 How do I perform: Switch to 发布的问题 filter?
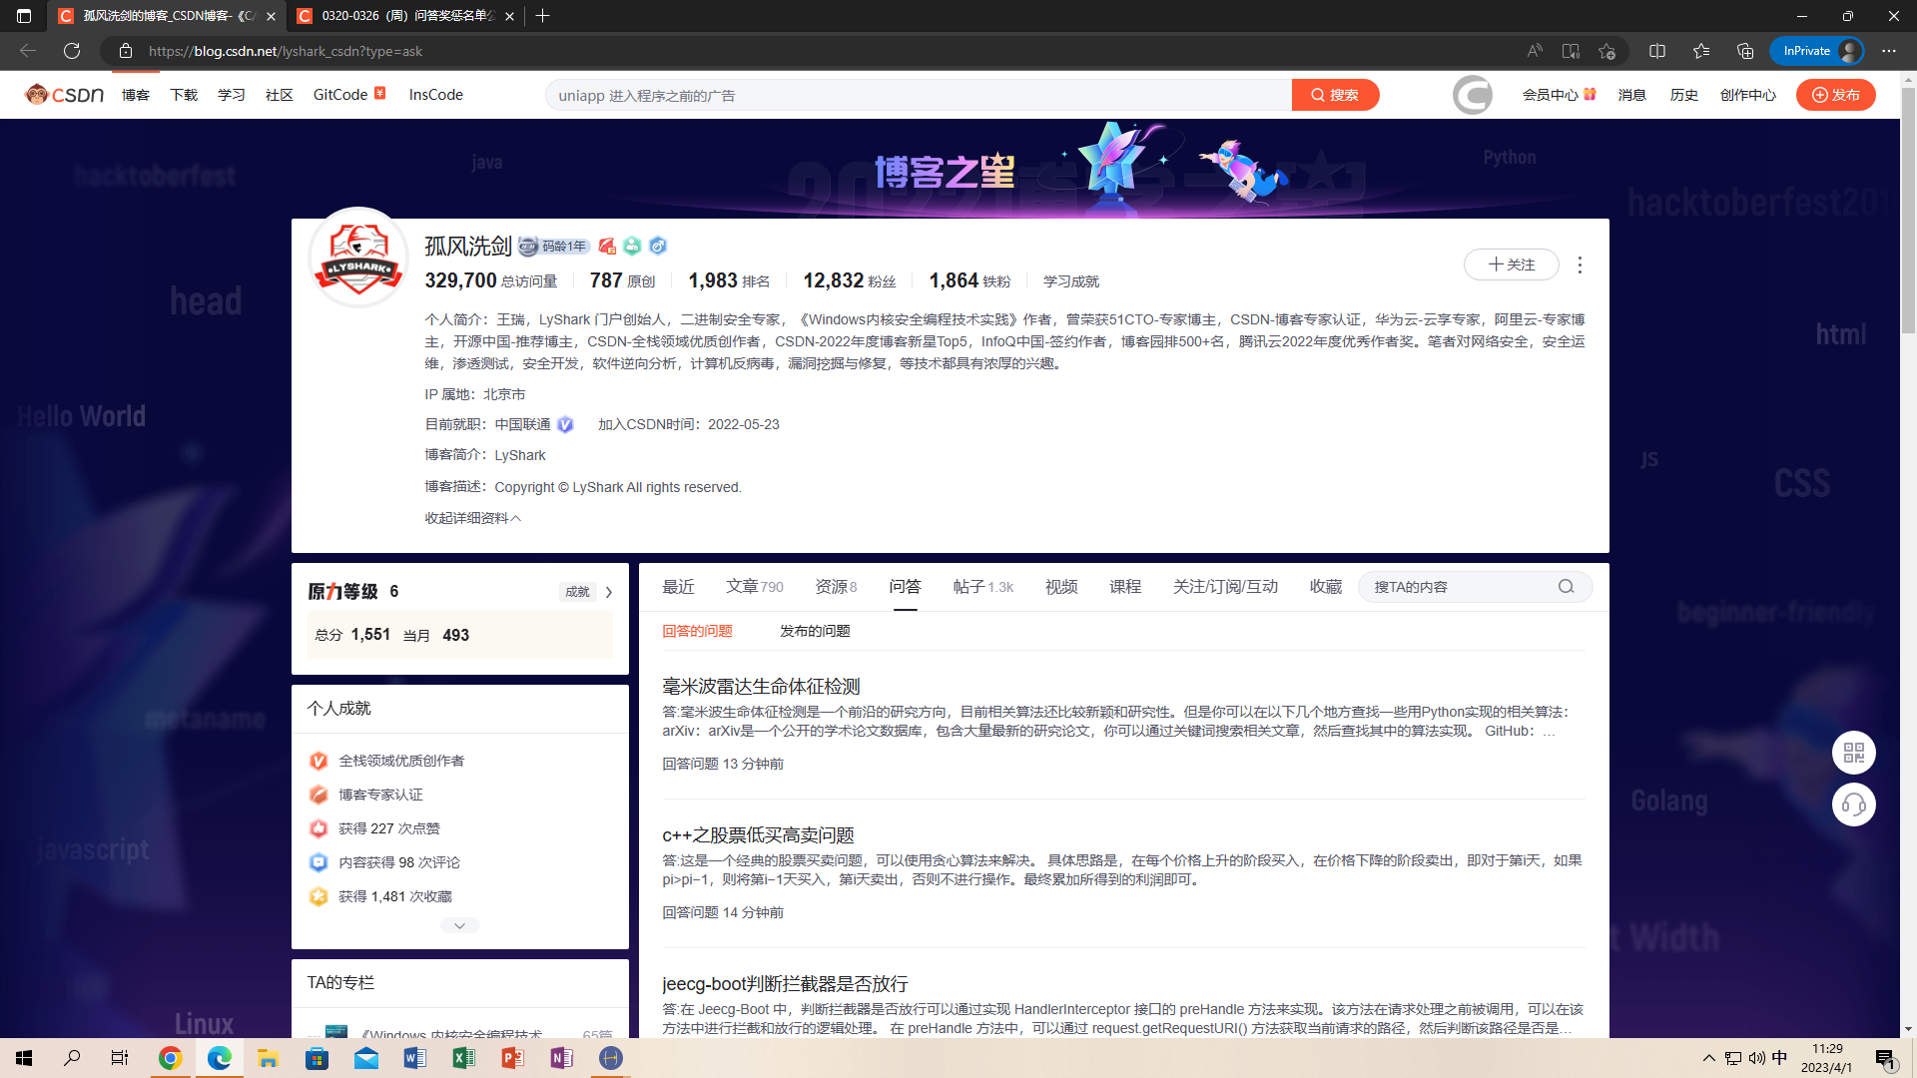click(814, 631)
